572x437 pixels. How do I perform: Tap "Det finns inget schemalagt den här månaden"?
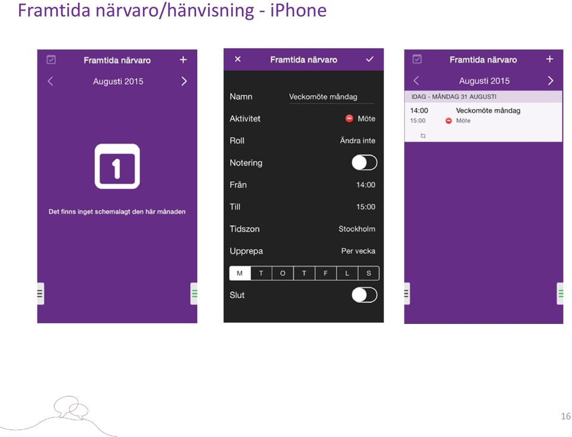click(x=117, y=212)
